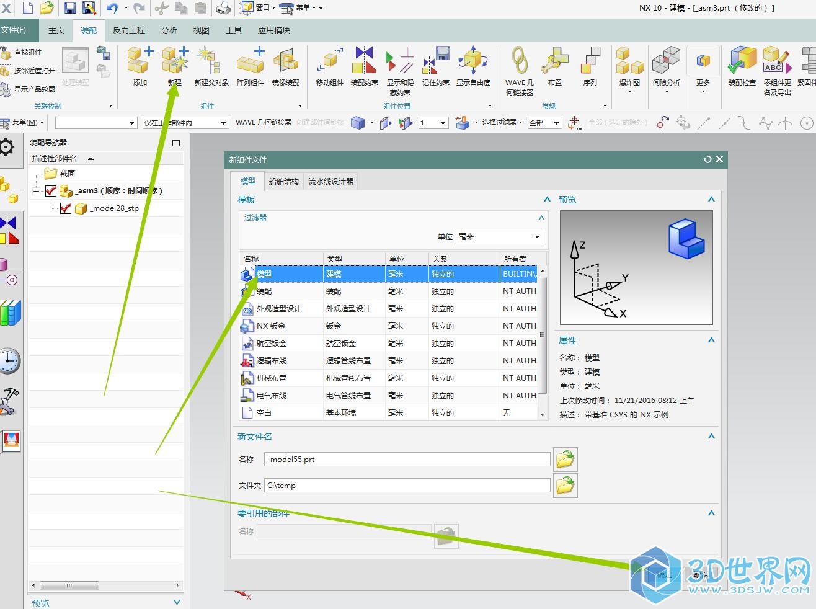
Task: Collapse the New File Name section
Action: click(711, 437)
